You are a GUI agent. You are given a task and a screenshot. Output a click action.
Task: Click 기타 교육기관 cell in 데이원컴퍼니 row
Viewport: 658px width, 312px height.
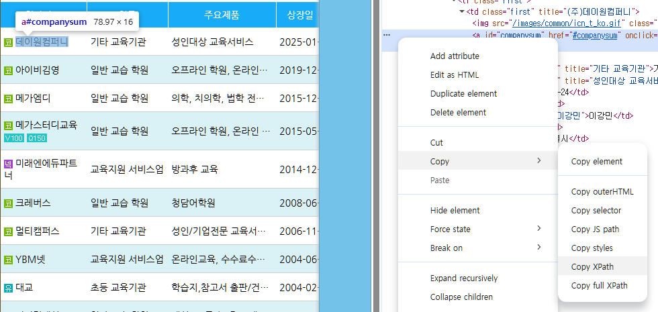pyautogui.click(x=118, y=42)
